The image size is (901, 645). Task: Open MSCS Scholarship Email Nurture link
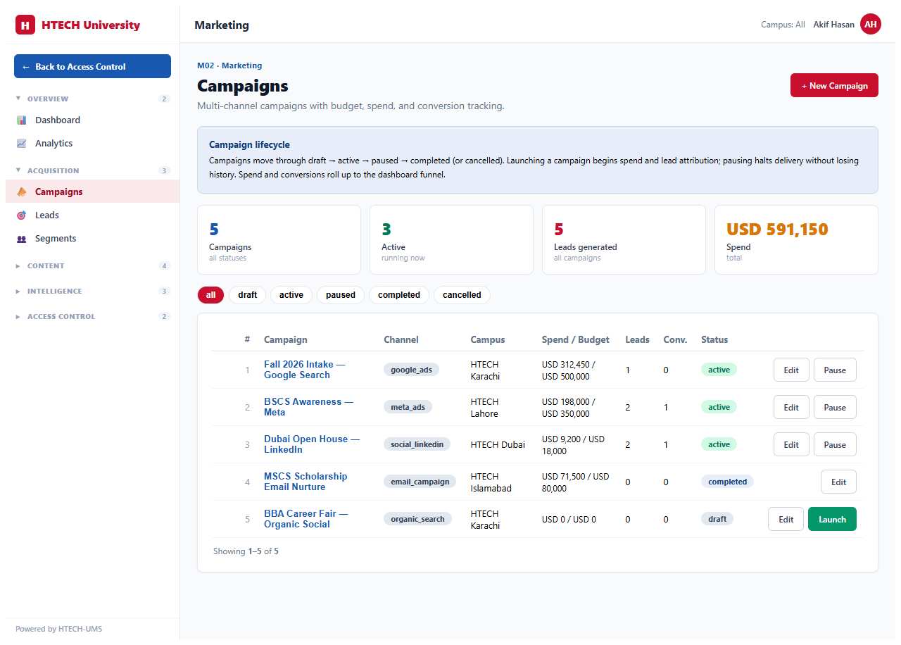tap(305, 482)
